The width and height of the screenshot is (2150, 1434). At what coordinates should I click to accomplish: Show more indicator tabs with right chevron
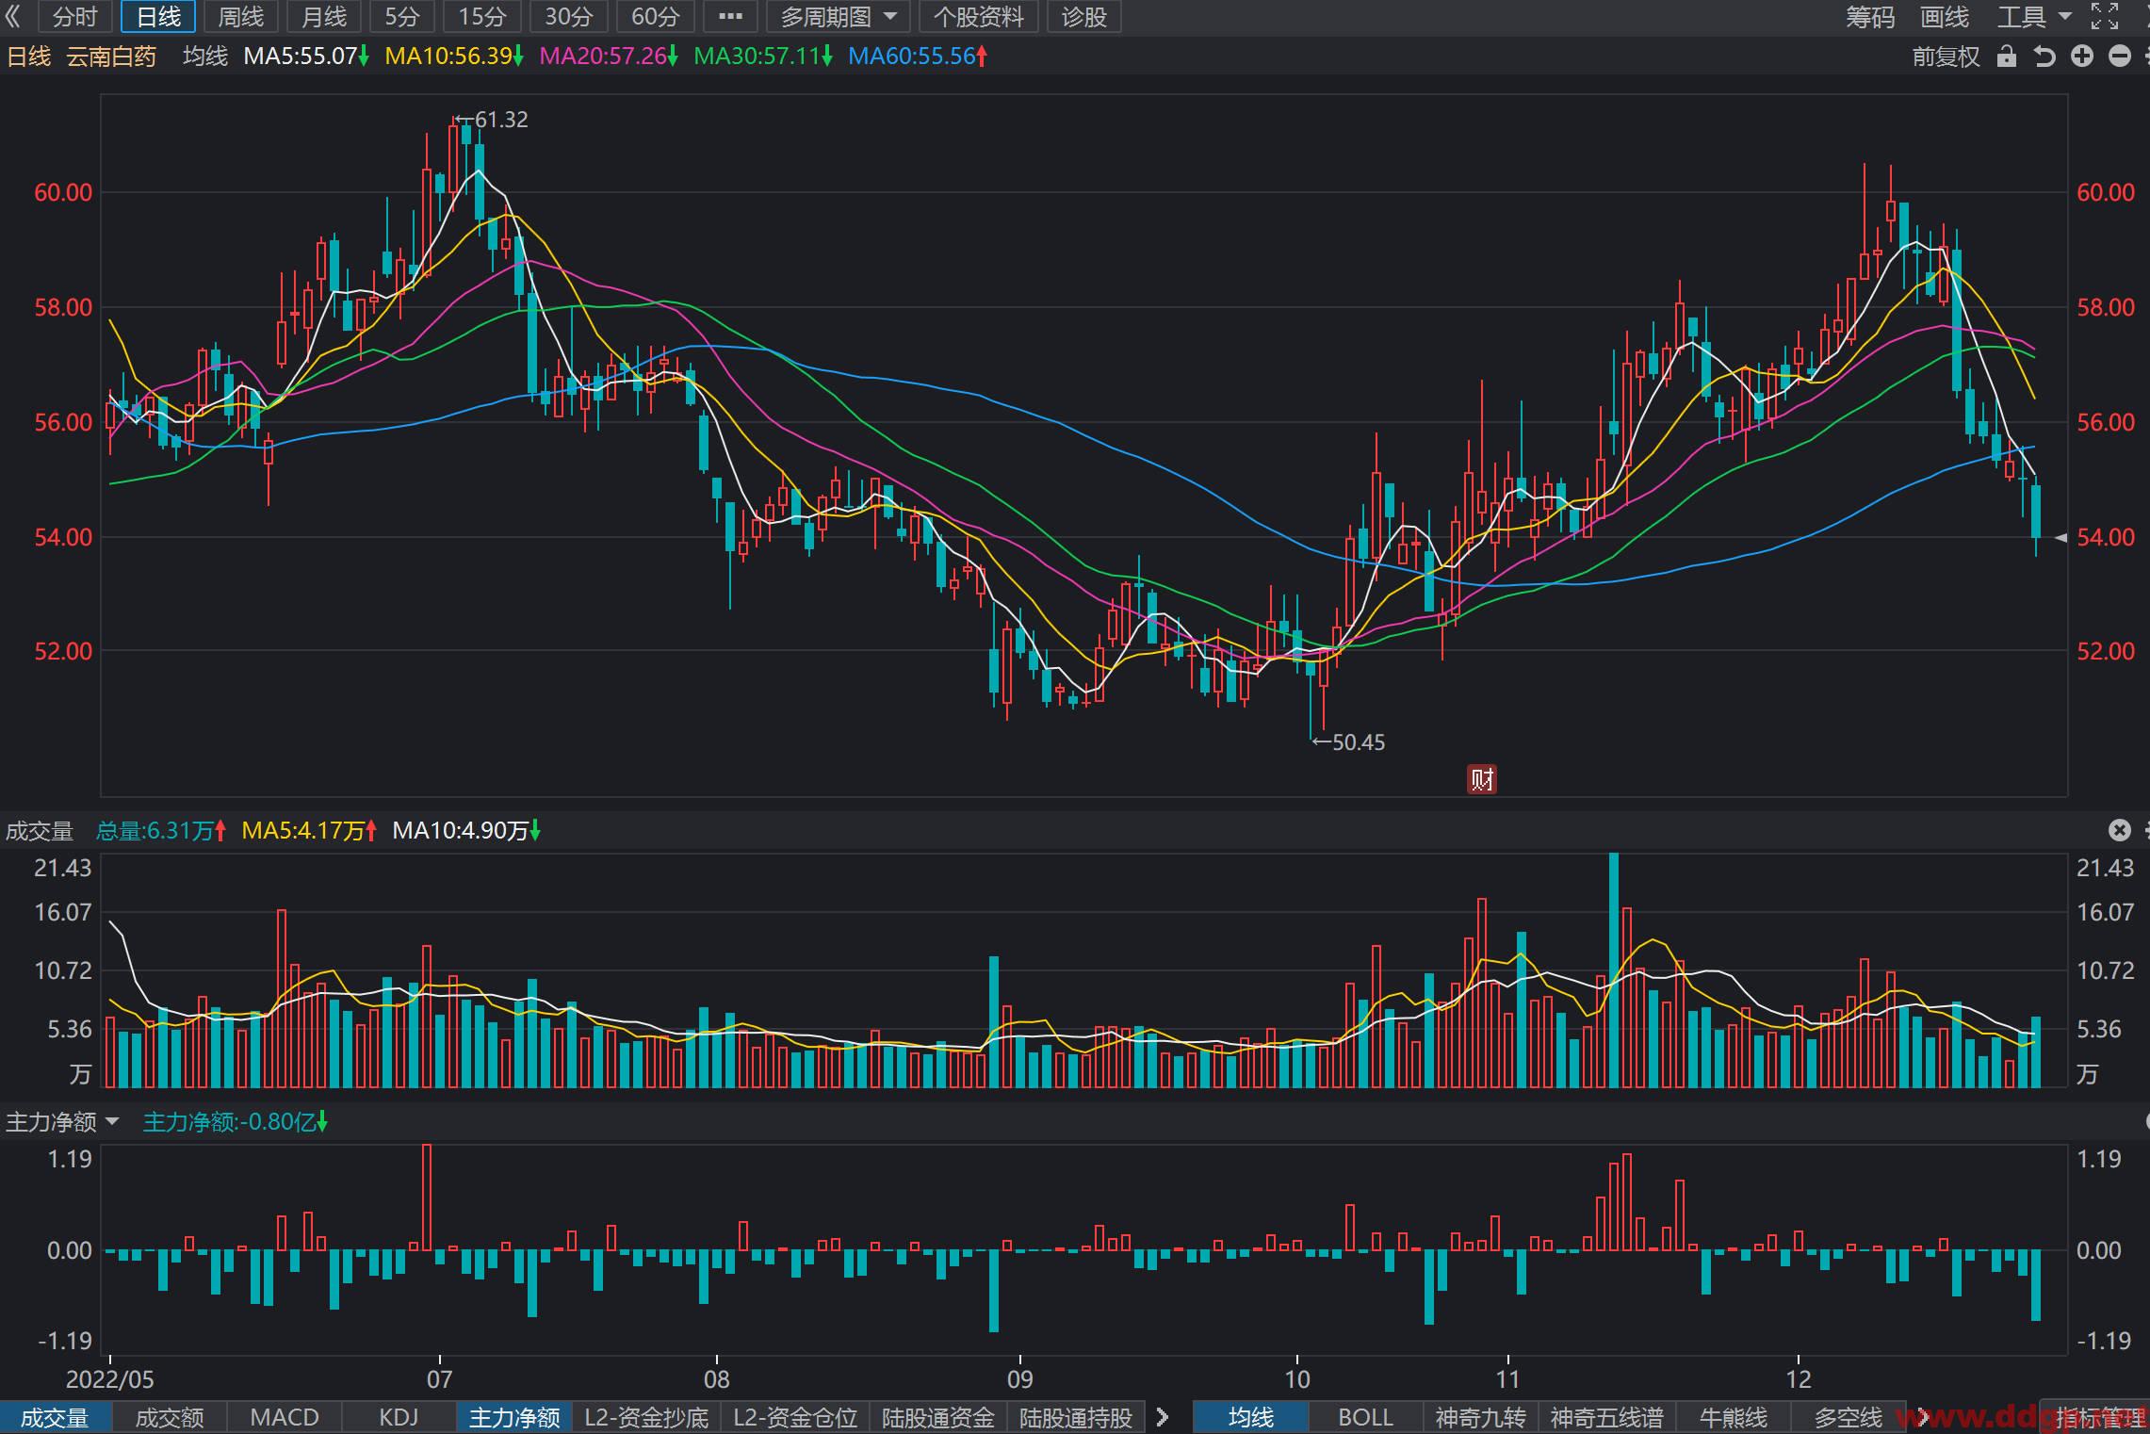(x=1162, y=1417)
